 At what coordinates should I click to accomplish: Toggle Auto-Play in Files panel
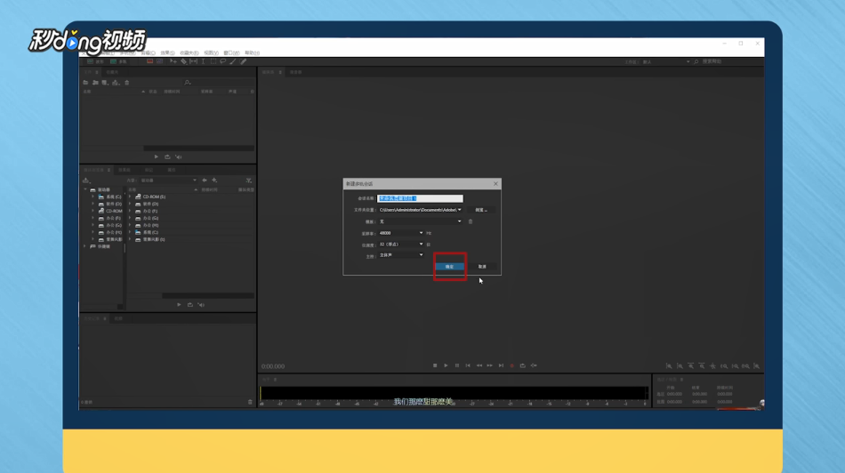[179, 156]
